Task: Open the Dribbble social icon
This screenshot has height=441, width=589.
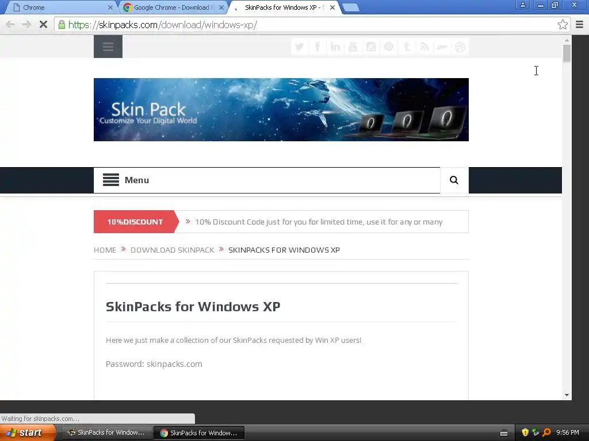Action: click(460, 47)
